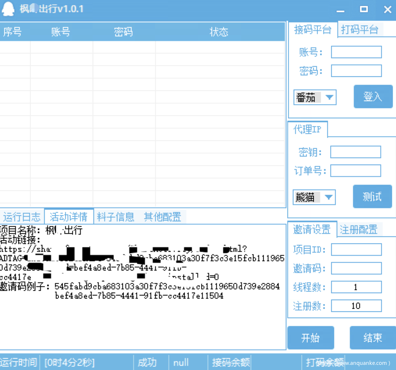Switch to the 注册配置 tab

pos(358,229)
